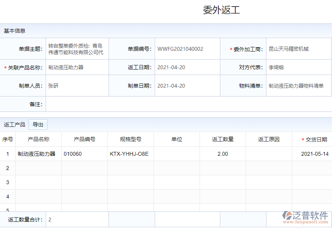Click the 产品名称 column header
The width and height of the screenshot is (332, 228).
[x=38, y=139]
